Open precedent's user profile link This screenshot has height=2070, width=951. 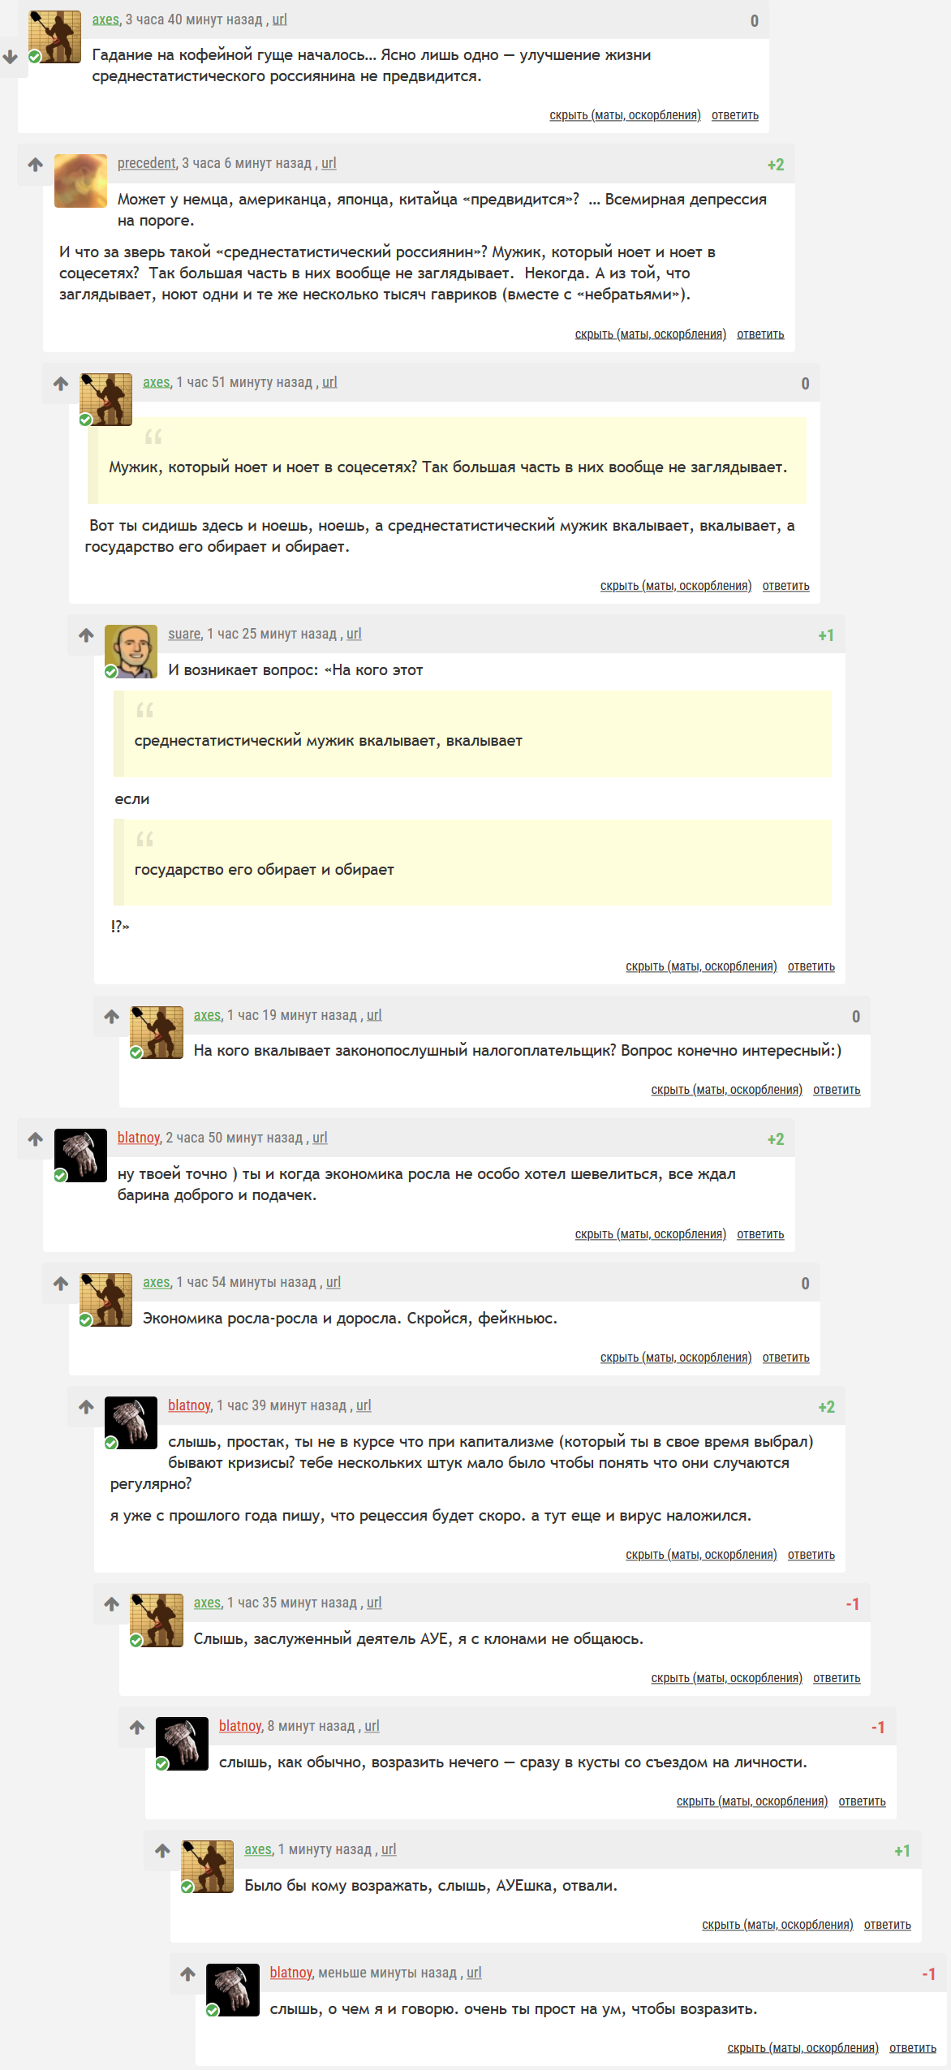pyautogui.click(x=147, y=163)
